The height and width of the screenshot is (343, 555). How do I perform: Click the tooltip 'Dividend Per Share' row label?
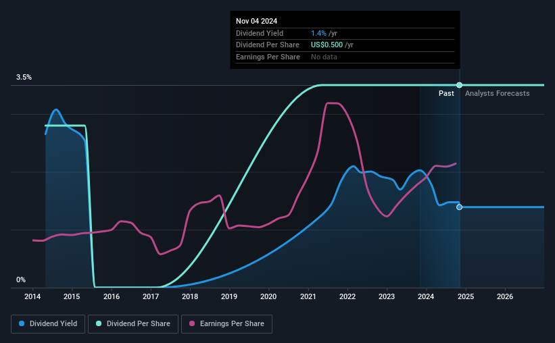(267, 45)
